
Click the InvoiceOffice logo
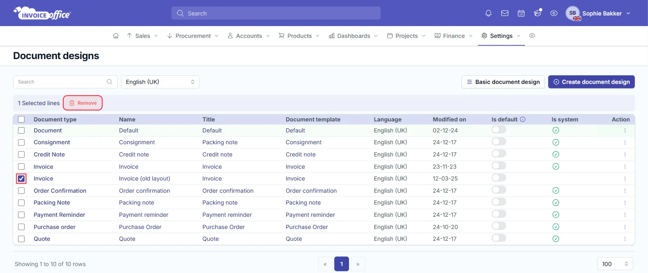pos(42,13)
